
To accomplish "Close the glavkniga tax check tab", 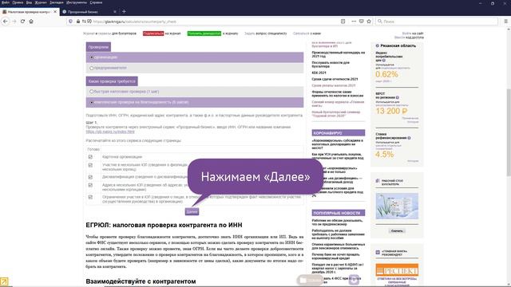I will [x=55, y=11].
